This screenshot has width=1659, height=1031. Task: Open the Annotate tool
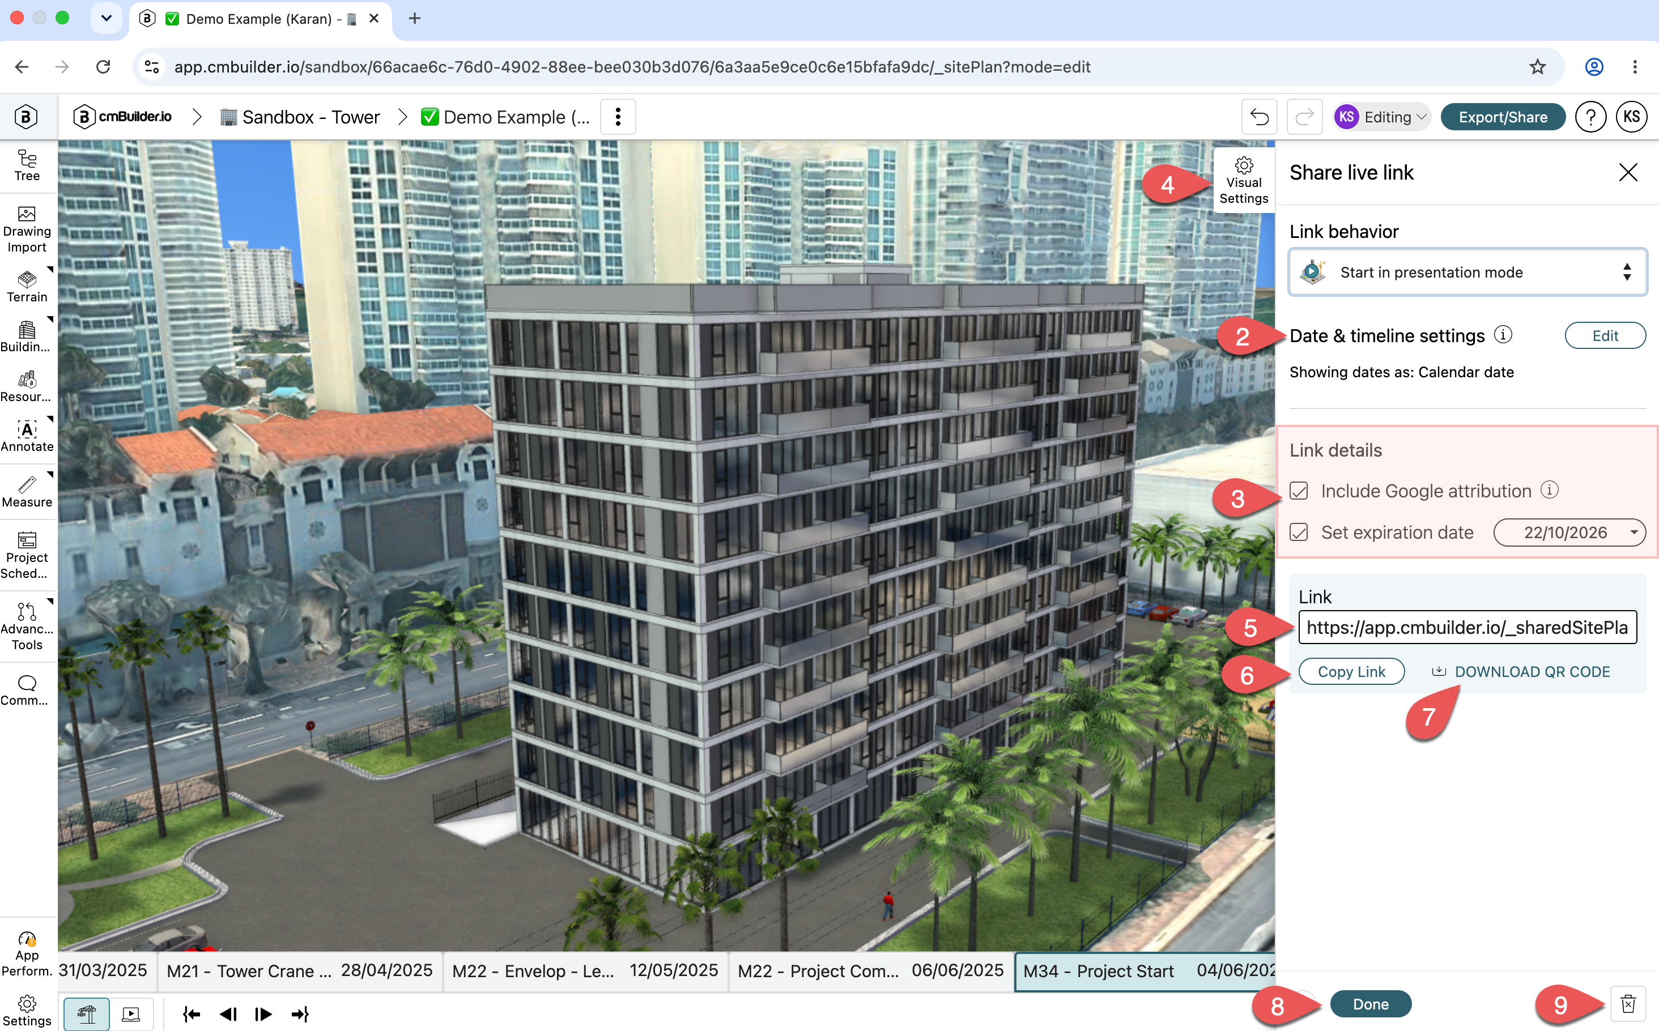point(27,436)
